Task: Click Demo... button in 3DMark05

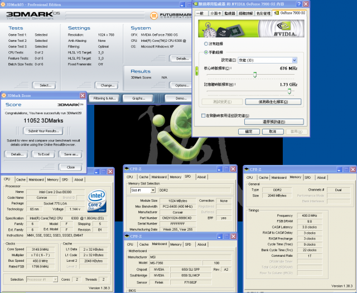Action: click(180, 99)
